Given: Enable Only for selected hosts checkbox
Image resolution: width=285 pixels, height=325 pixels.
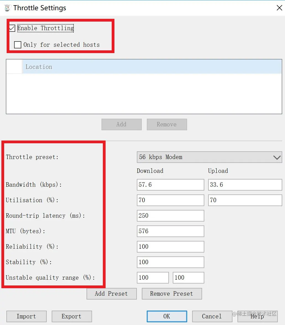Looking at the screenshot, I should [x=18, y=45].
